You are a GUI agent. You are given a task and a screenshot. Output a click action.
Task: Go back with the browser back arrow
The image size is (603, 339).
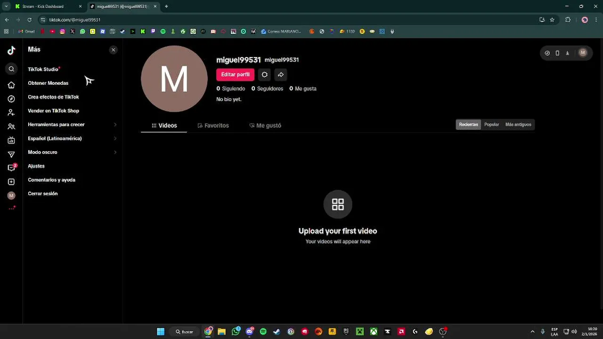(7, 20)
